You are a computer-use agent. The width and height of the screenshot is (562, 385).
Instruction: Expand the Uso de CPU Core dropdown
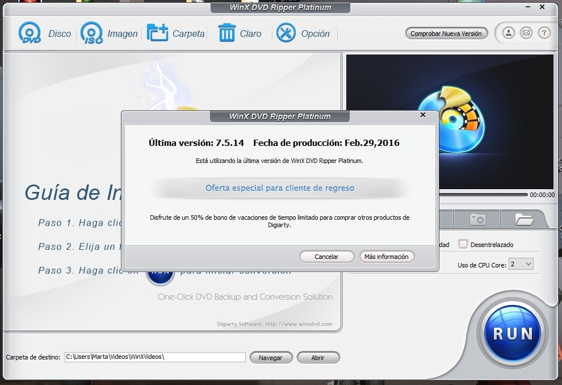(x=521, y=264)
